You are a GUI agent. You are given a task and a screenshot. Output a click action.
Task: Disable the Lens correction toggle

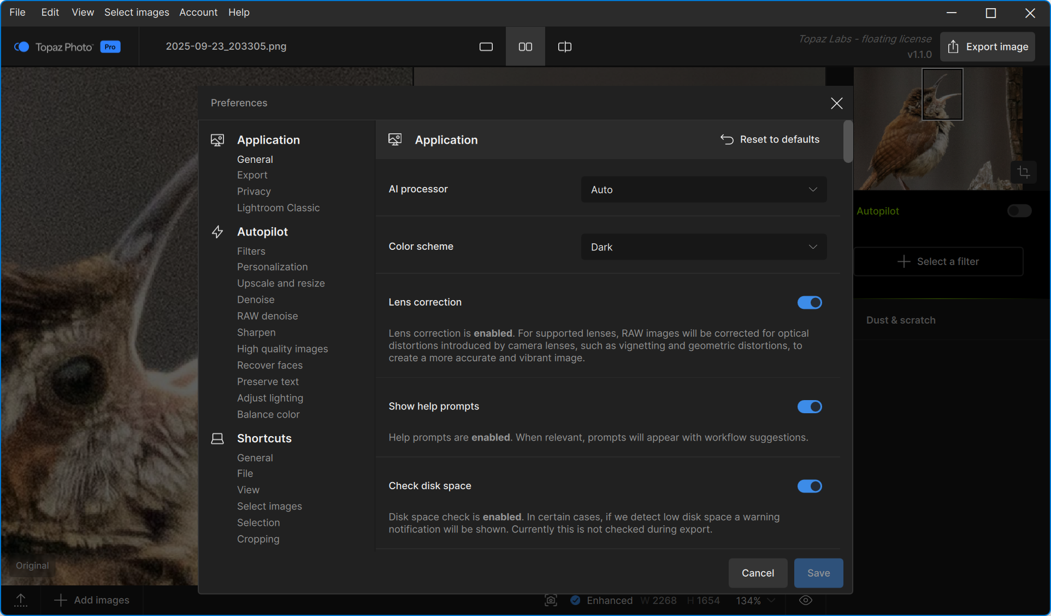[x=809, y=302]
